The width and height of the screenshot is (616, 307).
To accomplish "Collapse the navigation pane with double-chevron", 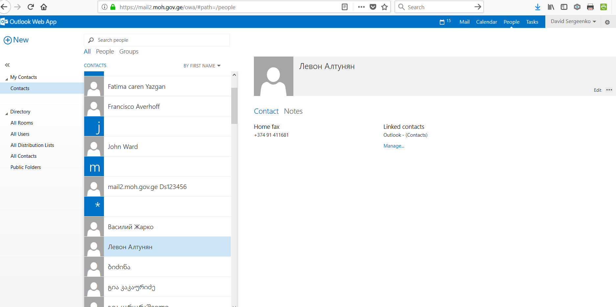I will coord(7,65).
